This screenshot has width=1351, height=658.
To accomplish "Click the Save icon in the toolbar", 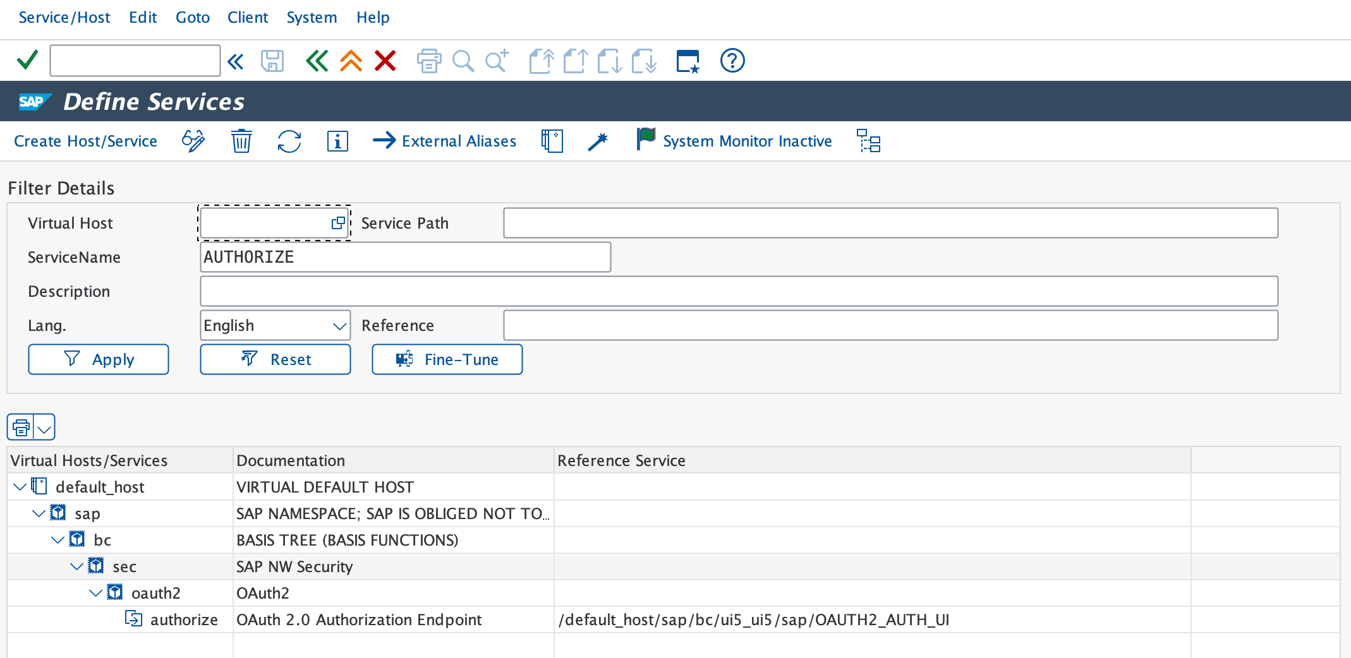I will [272, 61].
